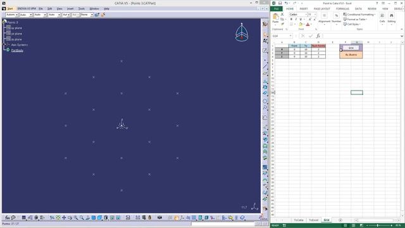The height and width of the screenshot is (228, 405).
Task: Expand Axis Systems node in CATIA tree
Action: 4,44
